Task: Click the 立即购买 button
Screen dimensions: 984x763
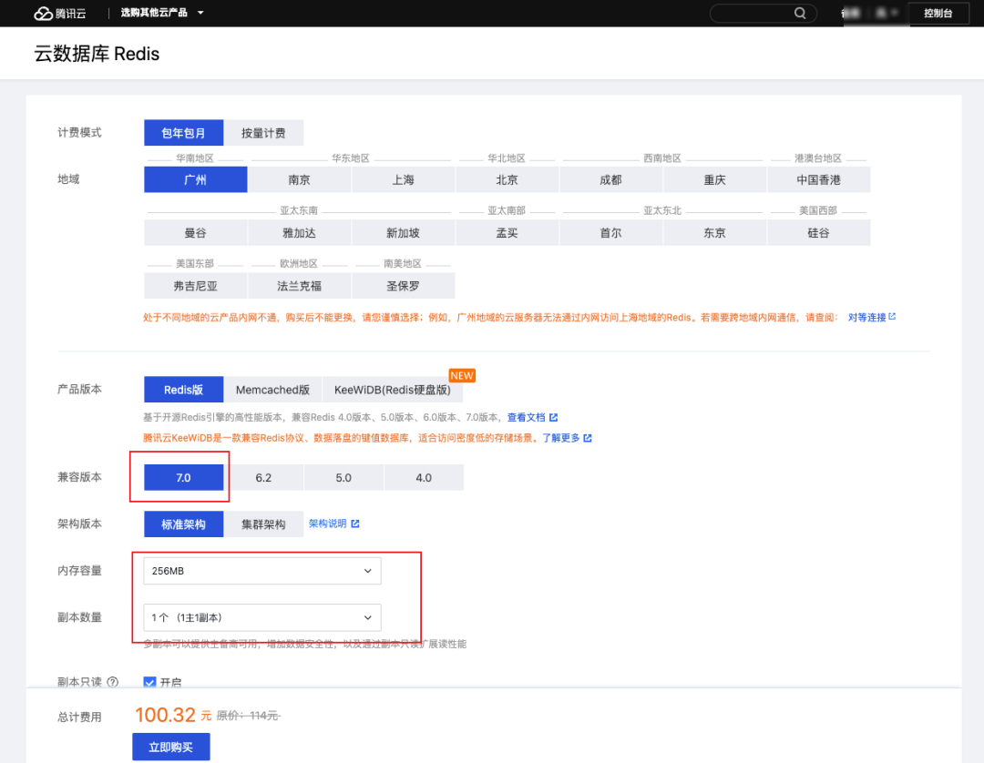Action: (x=170, y=747)
